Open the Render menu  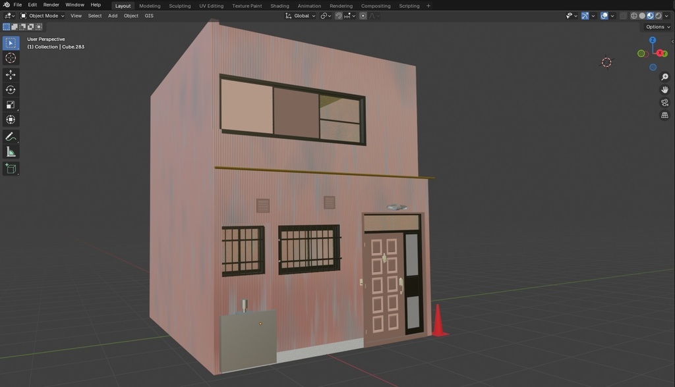point(51,5)
